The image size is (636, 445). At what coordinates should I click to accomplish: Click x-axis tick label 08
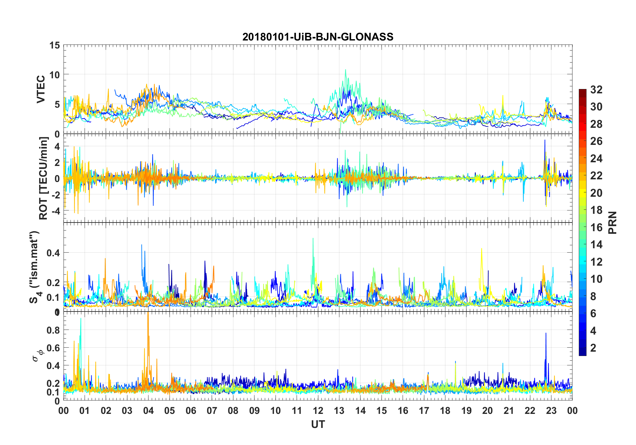click(233, 411)
